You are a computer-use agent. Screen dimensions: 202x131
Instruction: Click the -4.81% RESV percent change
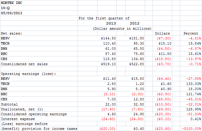click(194, 39)
